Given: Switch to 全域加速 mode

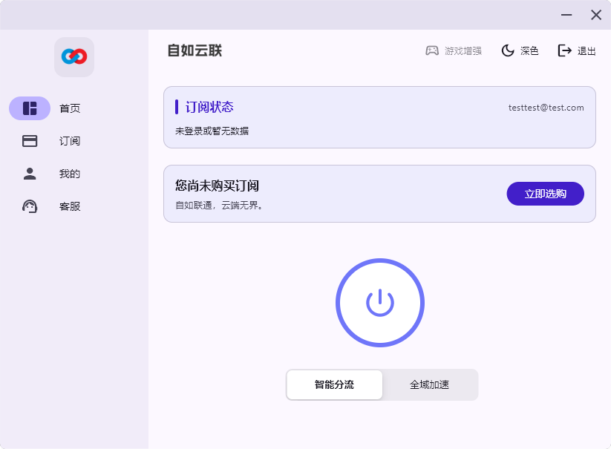Looking at the screenshot, I should 429,384.
